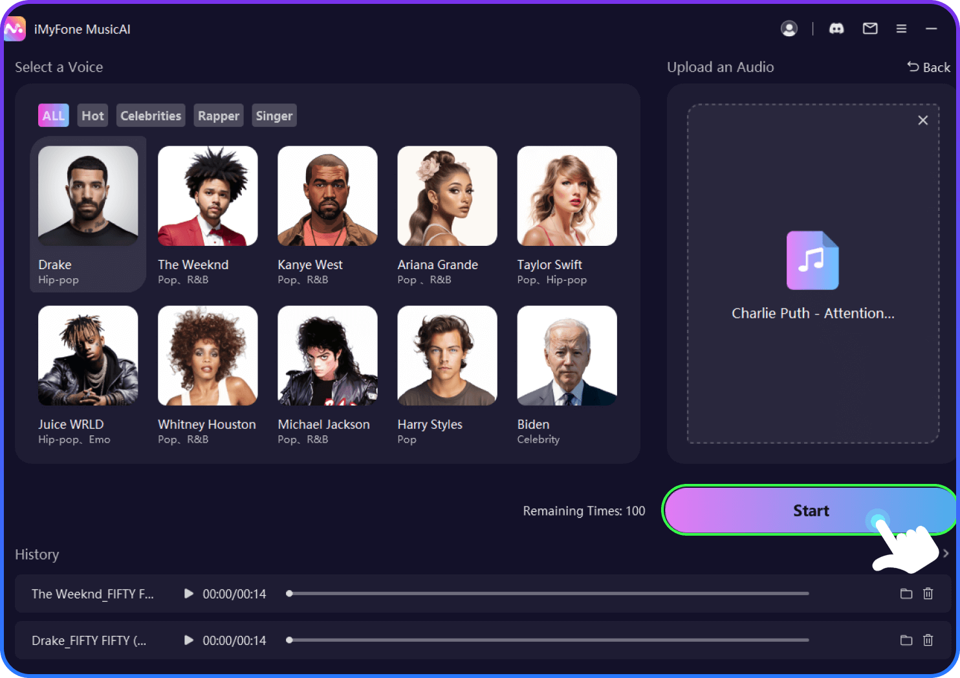Viewport: 960px width, 678px height.
Task: Seek Drake_FIFTY FIFTY track progress bar
Action: [548, 640]
